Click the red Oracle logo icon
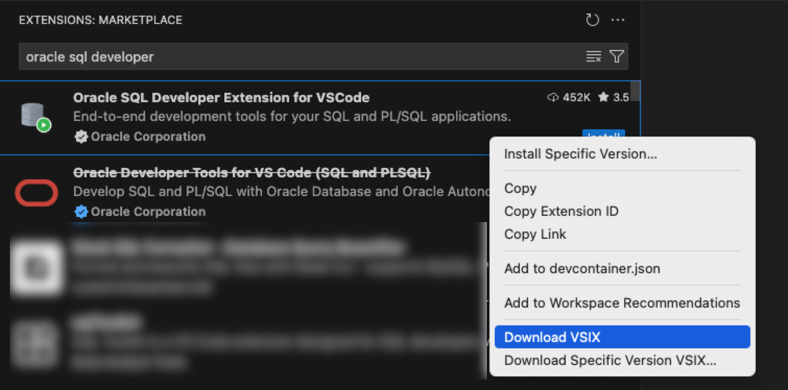The image size is (788, 390). [36, 192]
